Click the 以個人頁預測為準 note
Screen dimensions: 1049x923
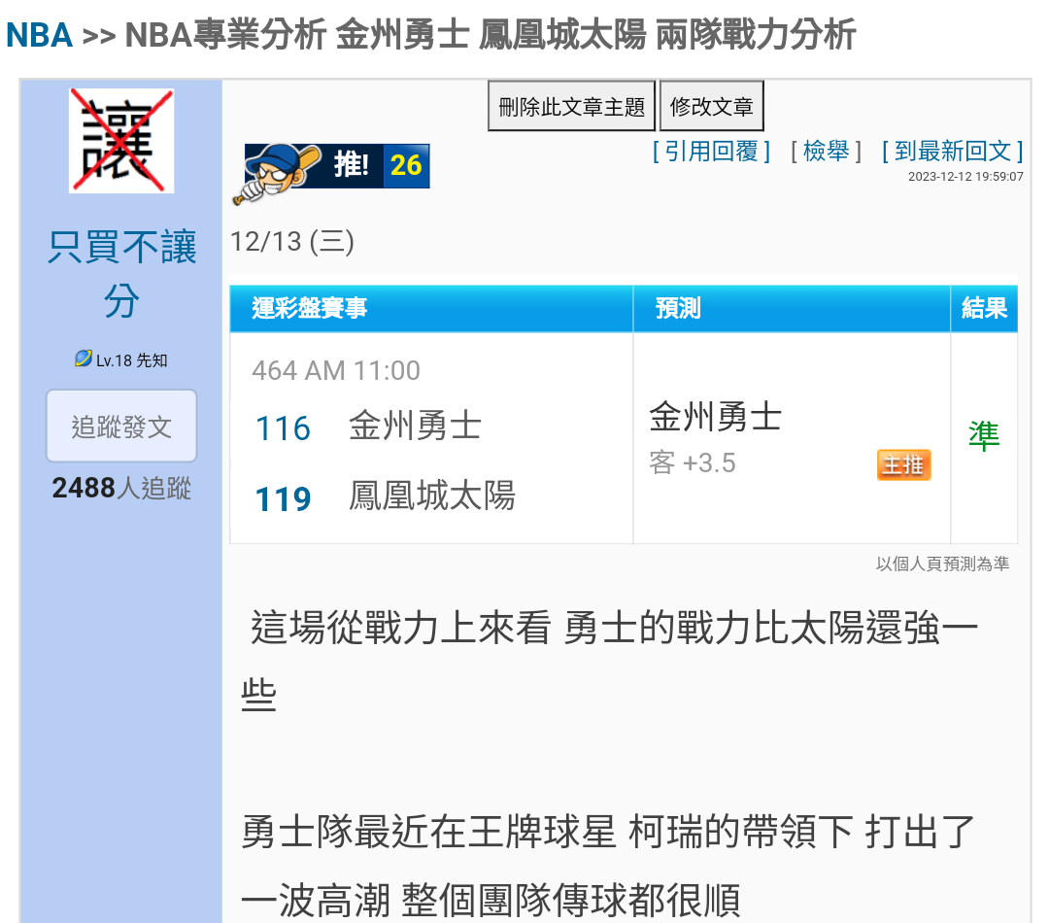[942, 564]
